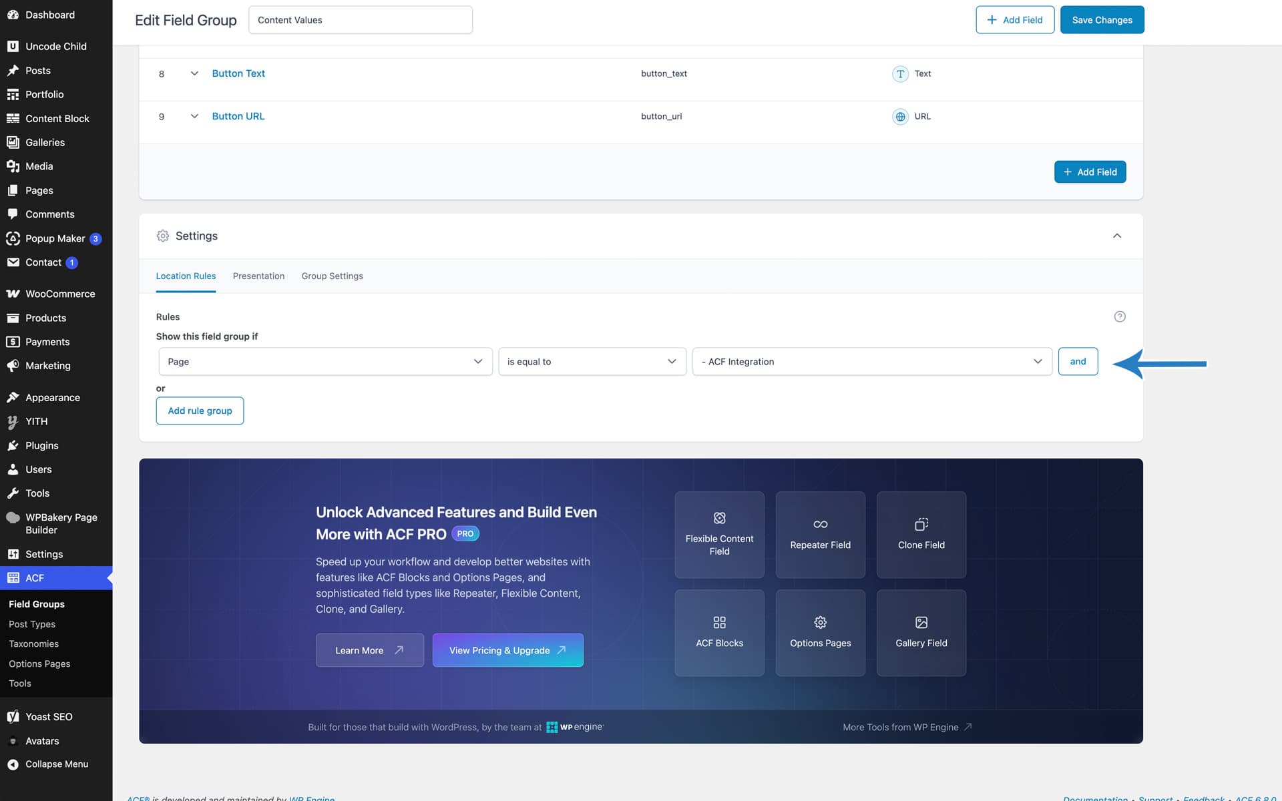Click the Portfolio grid icon
This screenshot has height=801, width=1282.
click(13, 94)
